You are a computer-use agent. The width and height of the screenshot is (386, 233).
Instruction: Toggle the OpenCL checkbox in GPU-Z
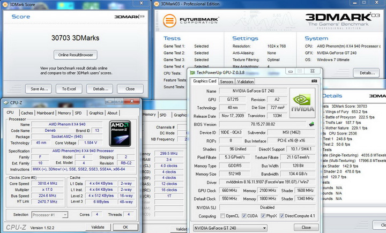pos(223,216)
